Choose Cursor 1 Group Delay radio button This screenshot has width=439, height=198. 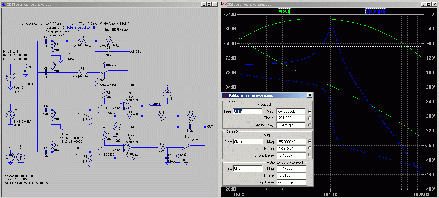click(x=310, y=125)
